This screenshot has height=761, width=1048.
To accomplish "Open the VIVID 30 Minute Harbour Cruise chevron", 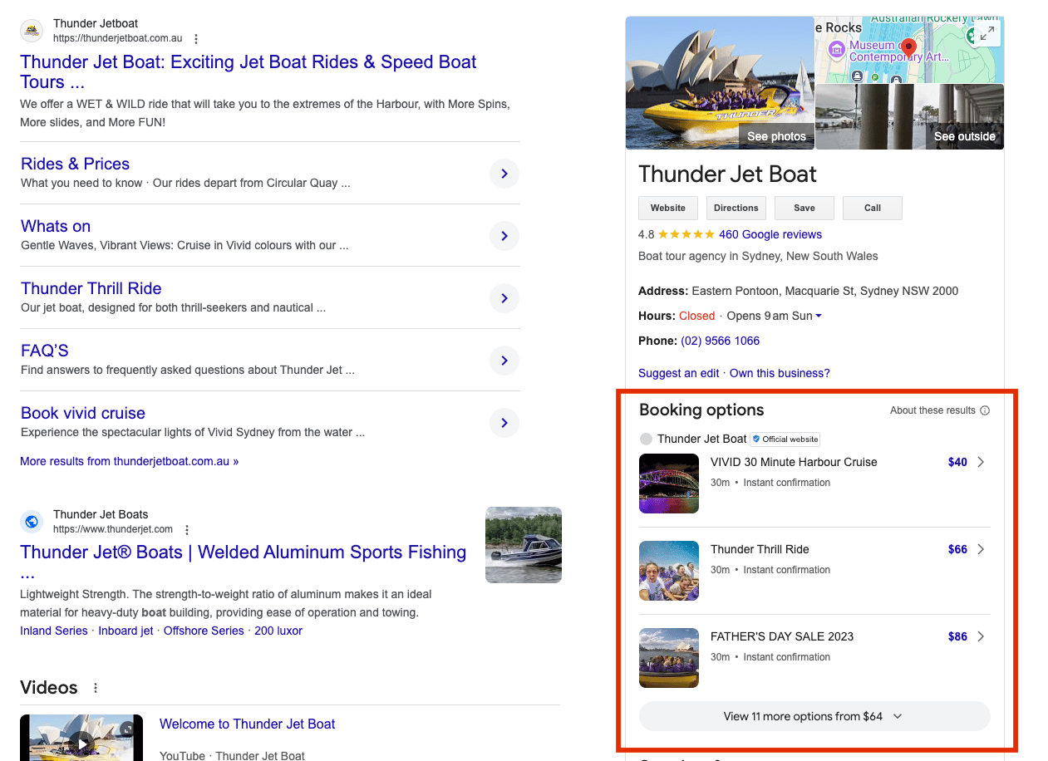I will point(981,462).
